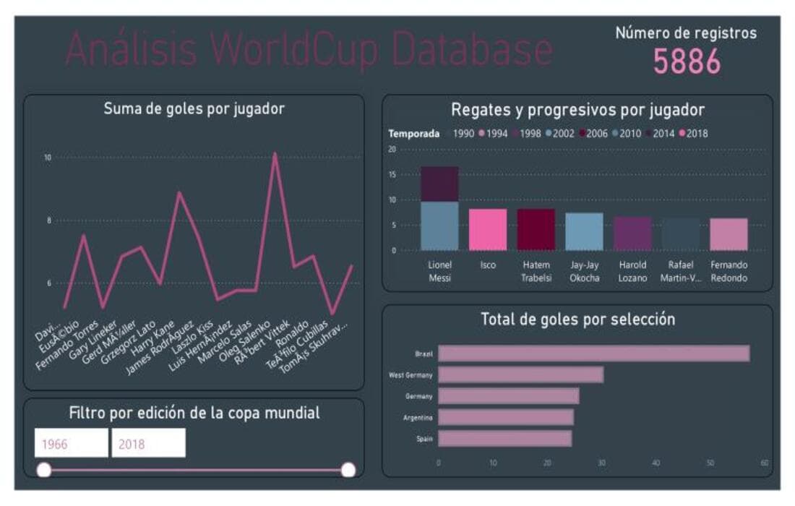The image size is (795, 506).
Task: Click the Jay-Jay Okocha bar
Action: (584, 232)
